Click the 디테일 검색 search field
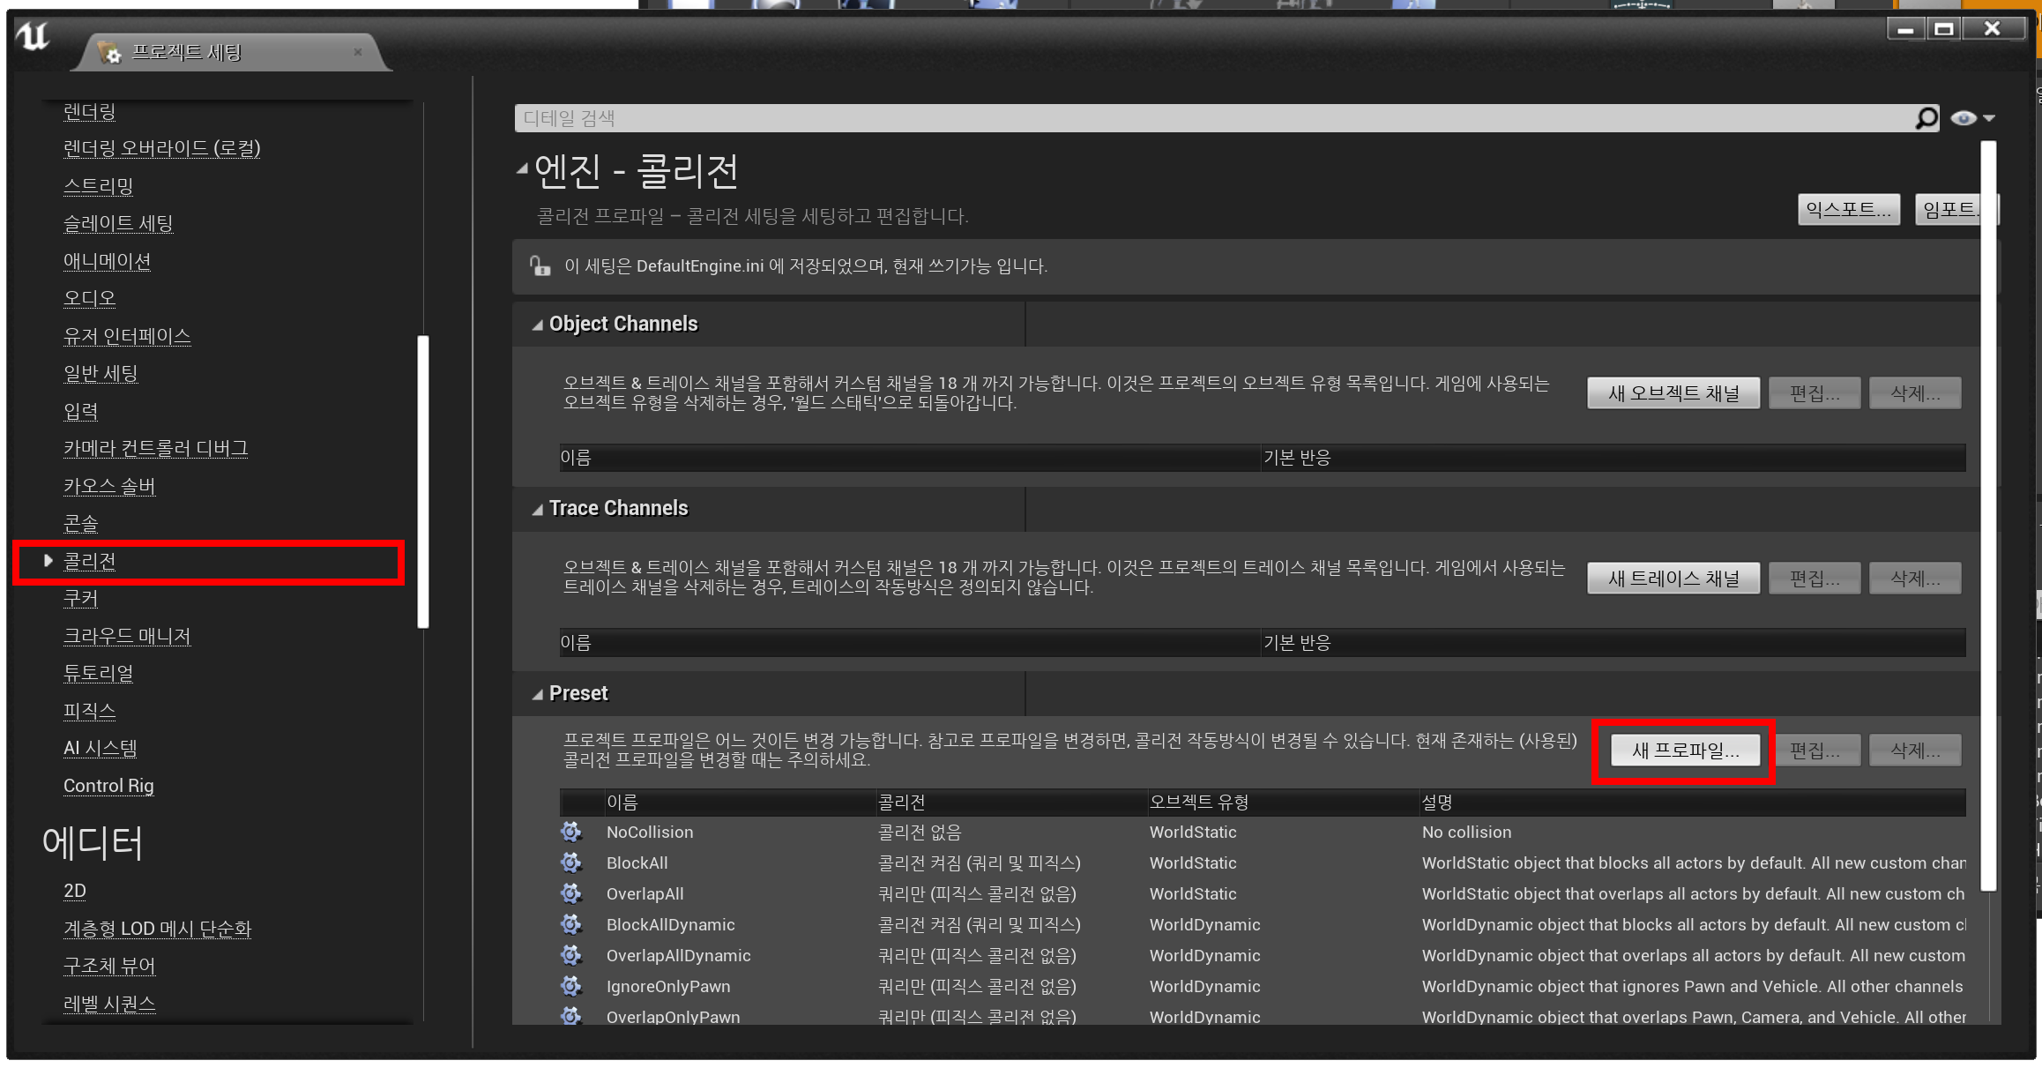Screen dimensions: 2042x1068 pos(1208,118)
